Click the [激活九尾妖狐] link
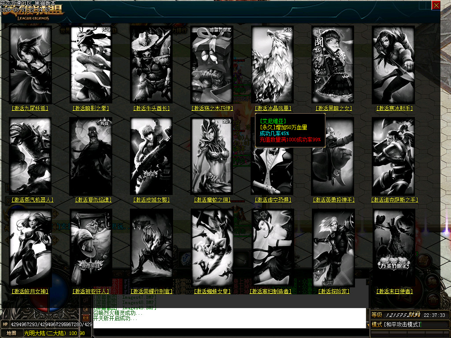This screenshot has height=338, width=451. coord(30,108)
